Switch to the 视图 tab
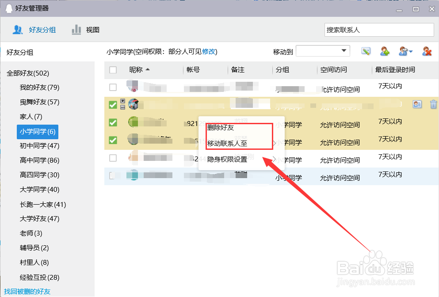 [x=92, y=30]
